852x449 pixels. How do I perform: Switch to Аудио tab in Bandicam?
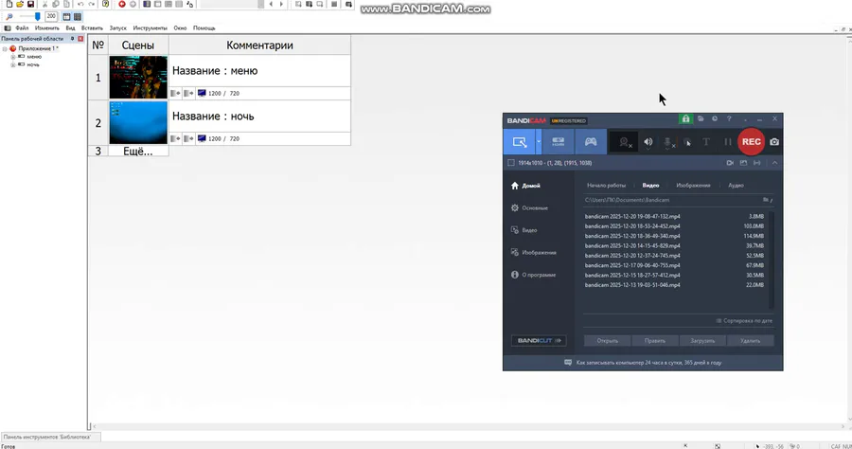click(x=736, y=186)
